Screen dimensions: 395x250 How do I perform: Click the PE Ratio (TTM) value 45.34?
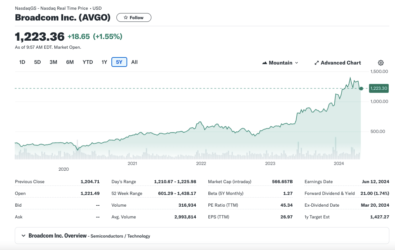286,205
